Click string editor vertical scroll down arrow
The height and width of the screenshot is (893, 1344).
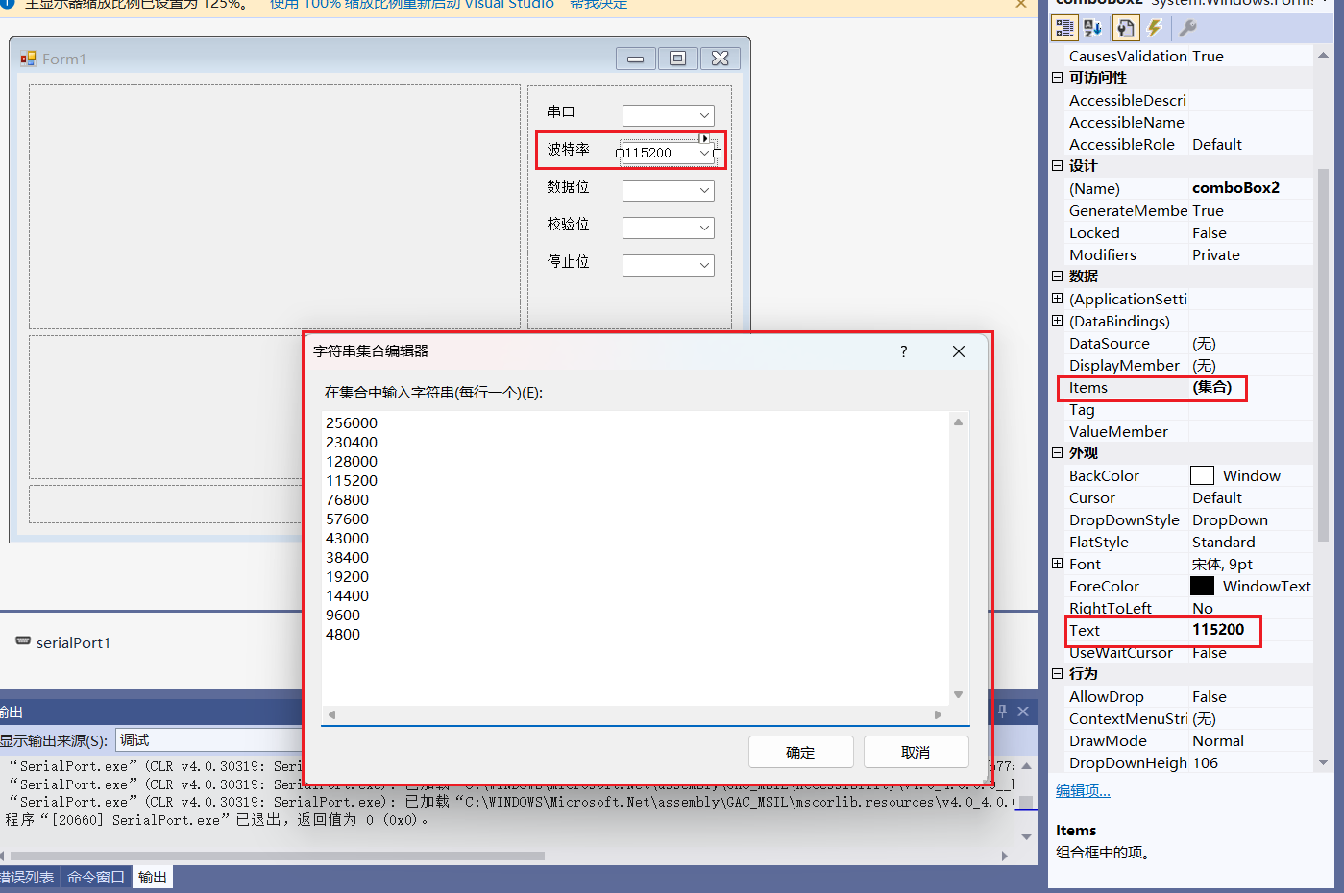click(958, 694)
